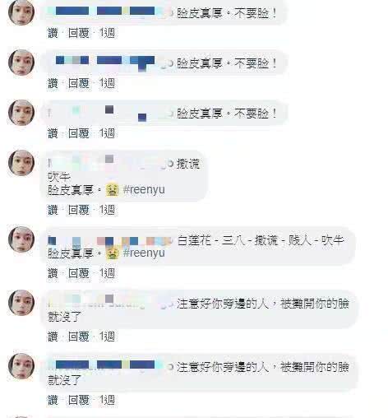Click 回覆 under the 撒谎 comment
The image size is (388, 418).
[79, 210]
